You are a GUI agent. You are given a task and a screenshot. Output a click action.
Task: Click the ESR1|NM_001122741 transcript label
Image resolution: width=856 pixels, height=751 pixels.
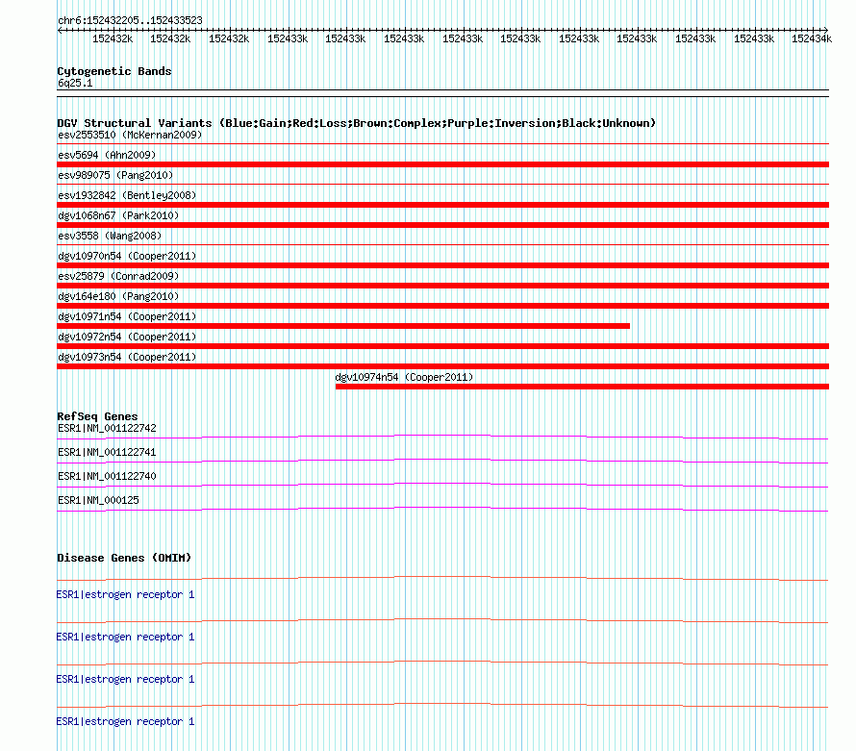pyautogui.click(x=107, y=453)
